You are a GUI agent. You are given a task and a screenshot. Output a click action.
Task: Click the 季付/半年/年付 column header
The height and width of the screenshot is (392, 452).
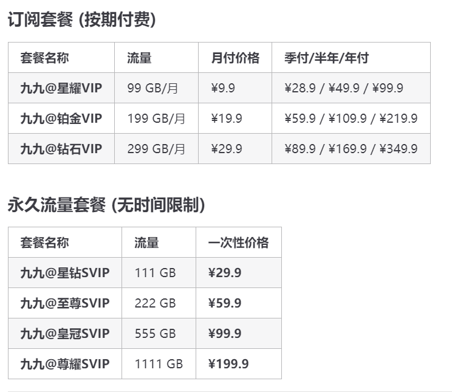coord(326,58)
